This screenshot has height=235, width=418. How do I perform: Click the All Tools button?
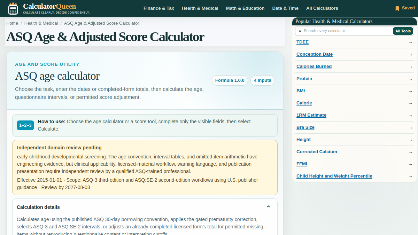pos(403,31)
